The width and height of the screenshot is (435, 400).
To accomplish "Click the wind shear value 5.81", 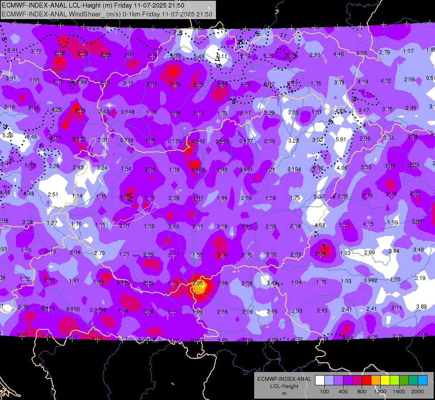I will pyautogui.click(x=12, y=51).
